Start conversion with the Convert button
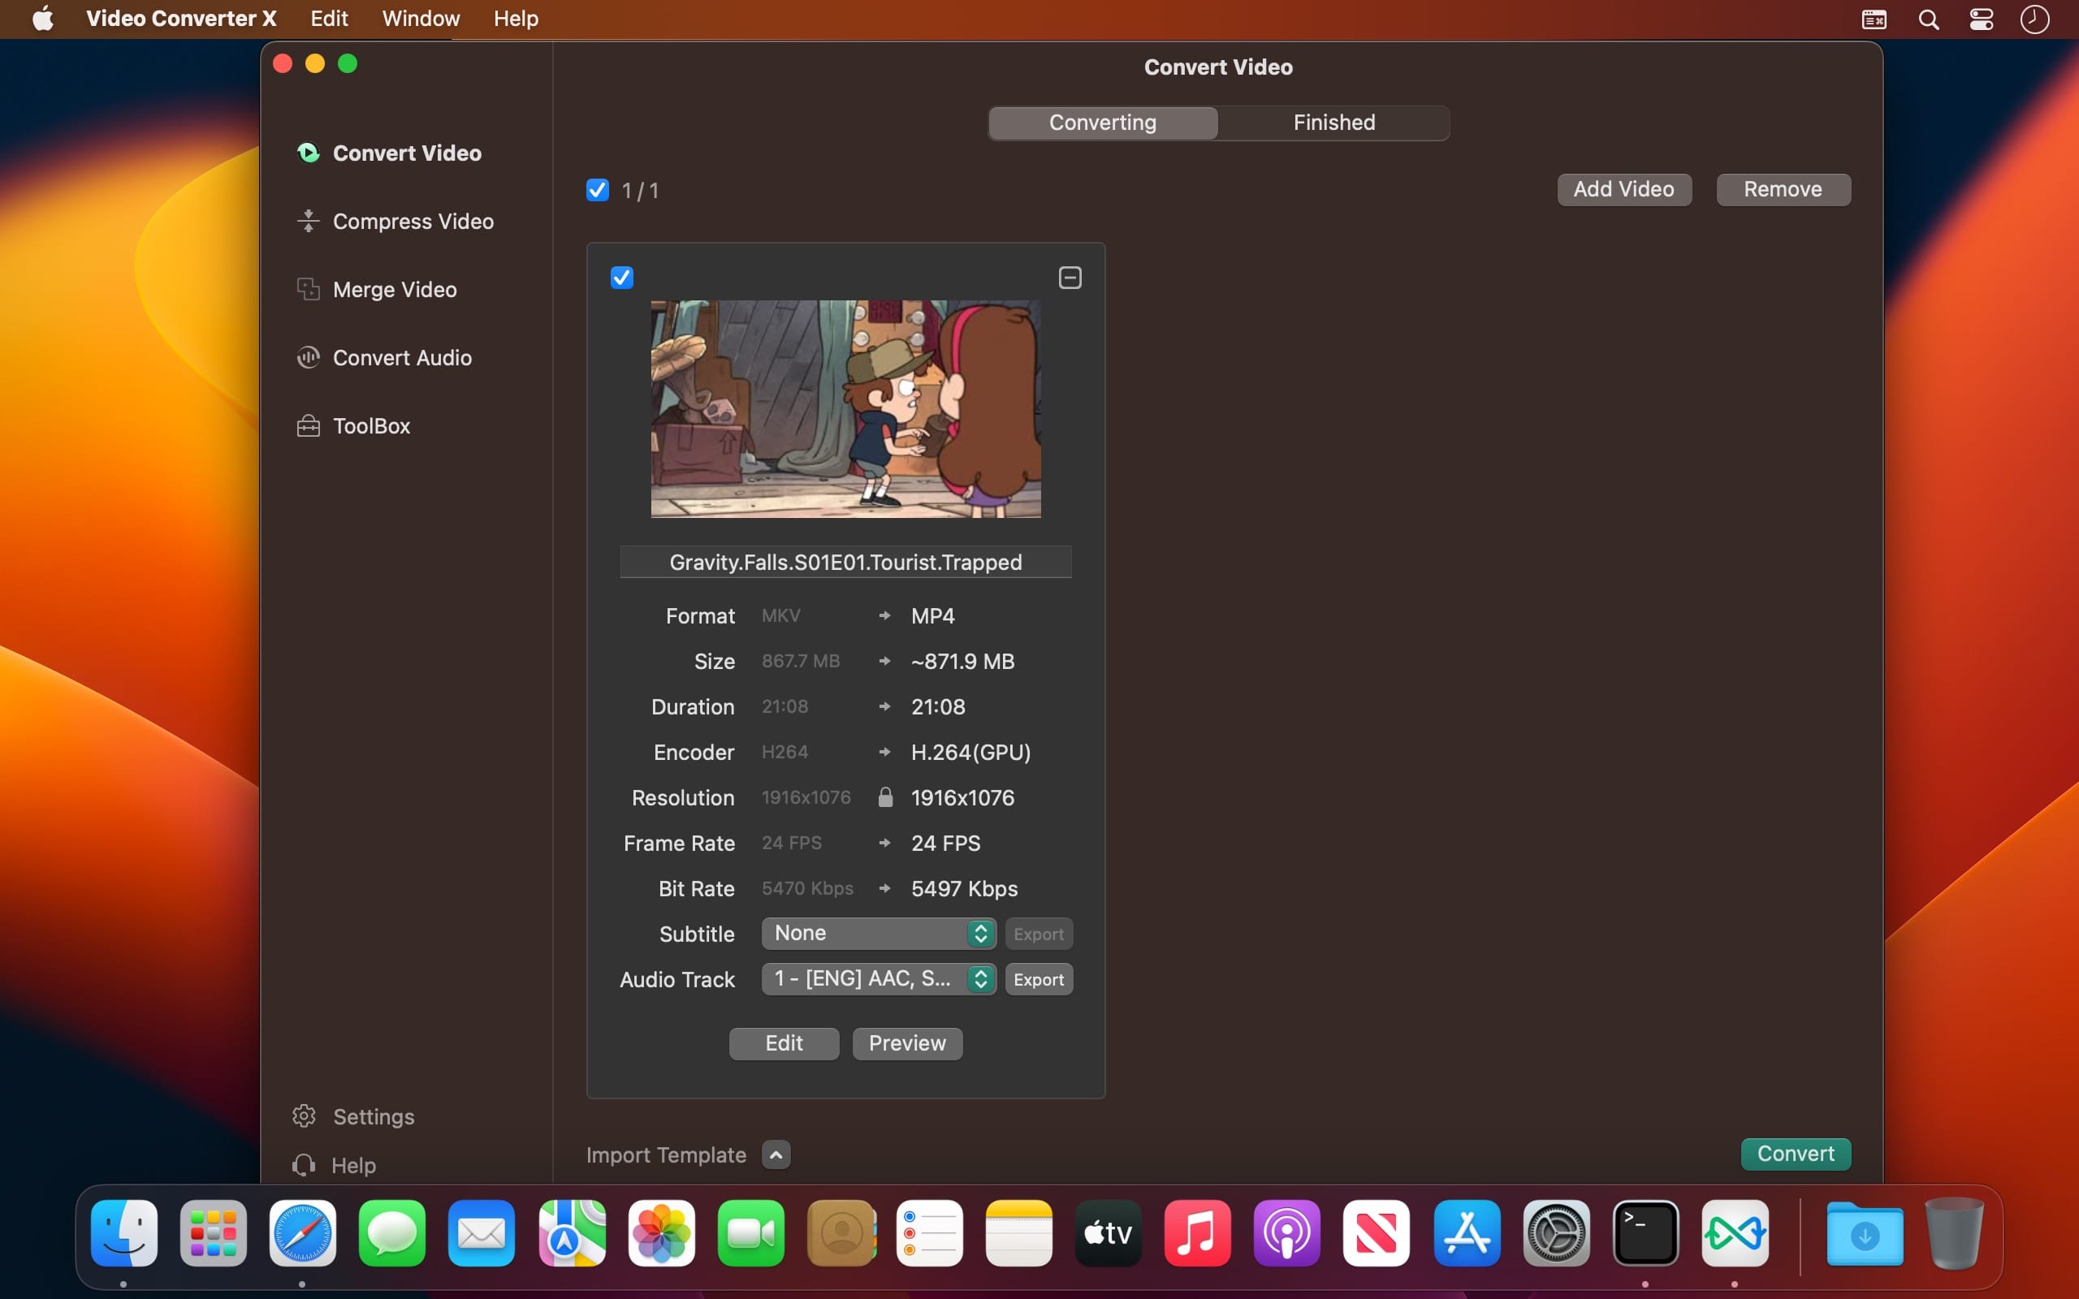Image resolution: width=2079 pixels, height=1299 pixels. (x=1795, y=1154)
